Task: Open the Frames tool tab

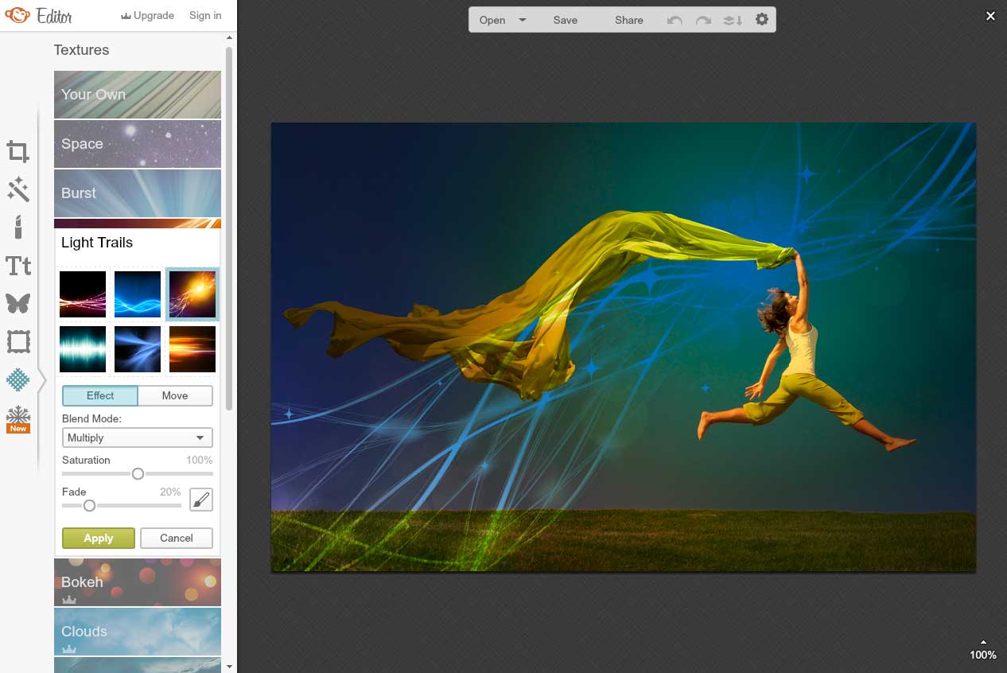Action: (18, 342)
